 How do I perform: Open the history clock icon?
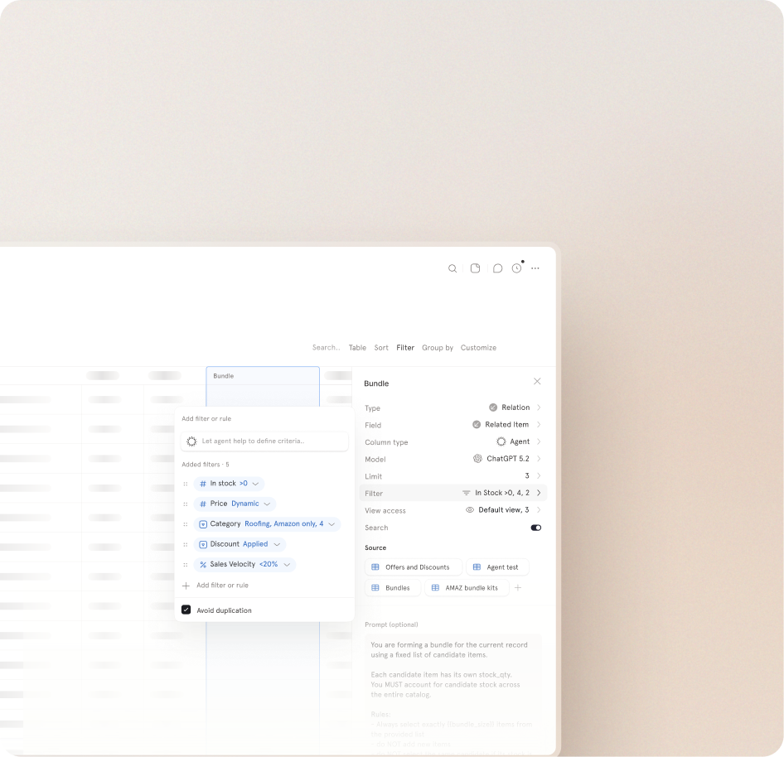coord(516,268)
